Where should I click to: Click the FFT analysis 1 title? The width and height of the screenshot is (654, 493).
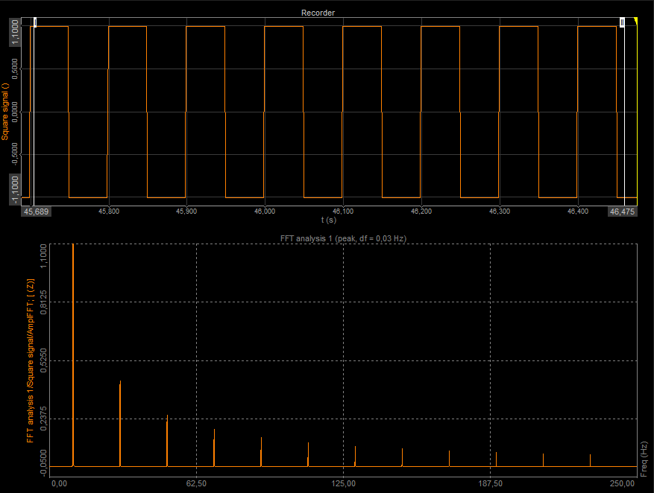(343, 238)
